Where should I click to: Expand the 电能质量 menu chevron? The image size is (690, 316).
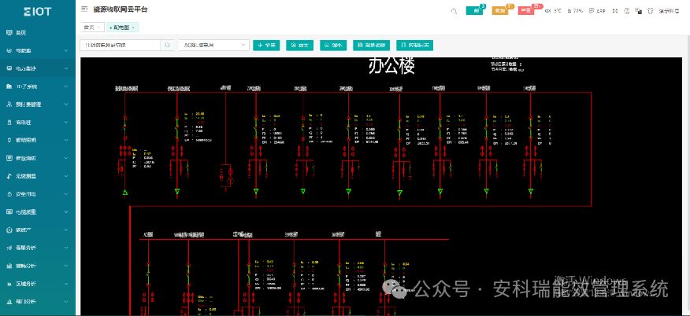tap(66, 211)
